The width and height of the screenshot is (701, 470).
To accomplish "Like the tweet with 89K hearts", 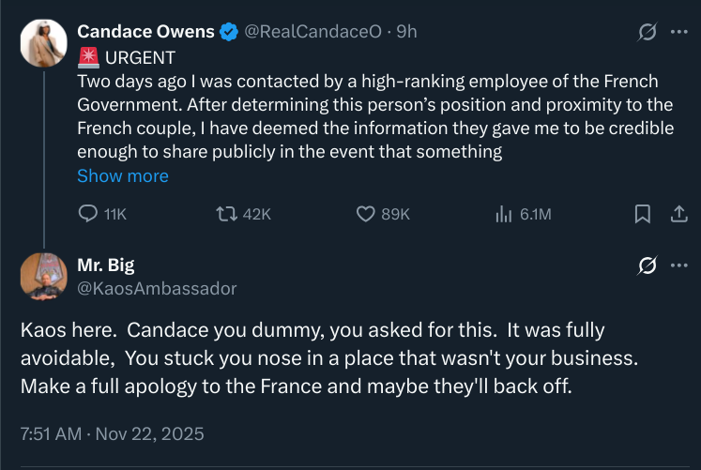I will (366, 214).
